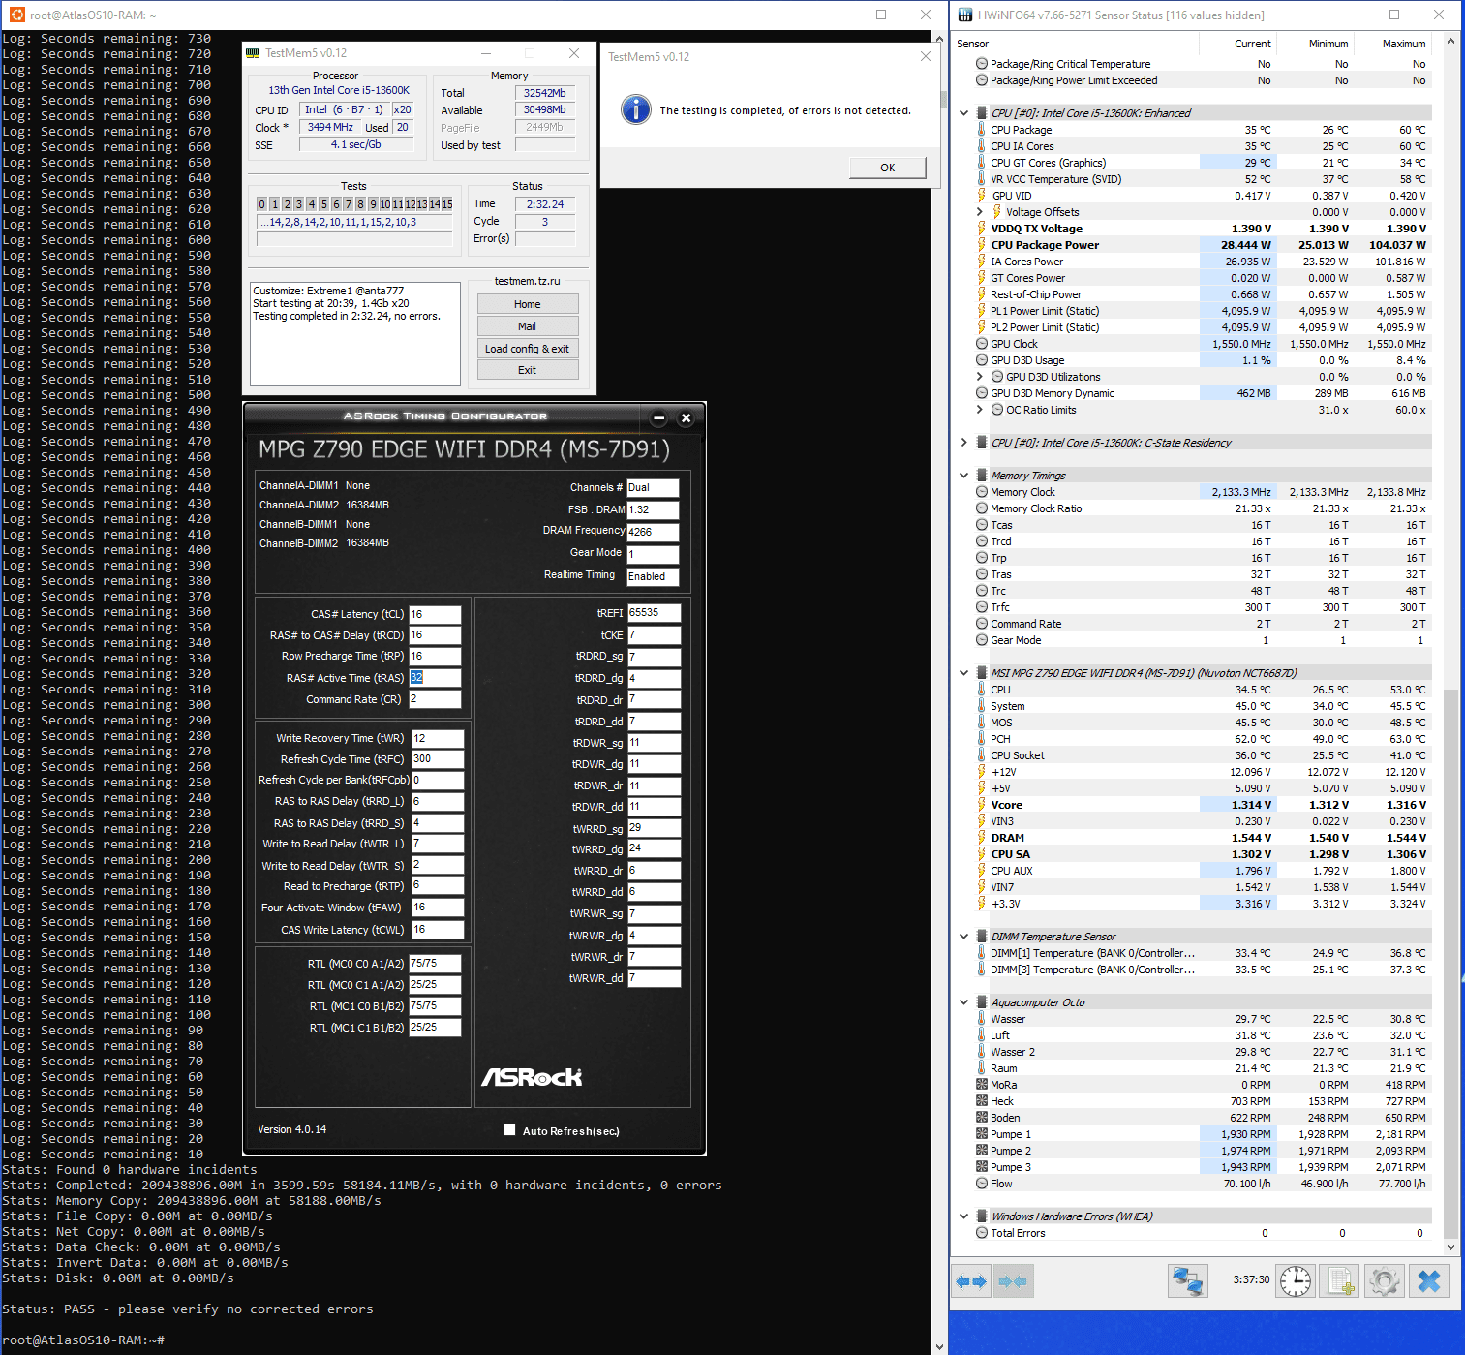The image size is (1465, 1355).
Task: Collapse the CPU [#0] Enhanced sensor group
Action: pos(963,113)
